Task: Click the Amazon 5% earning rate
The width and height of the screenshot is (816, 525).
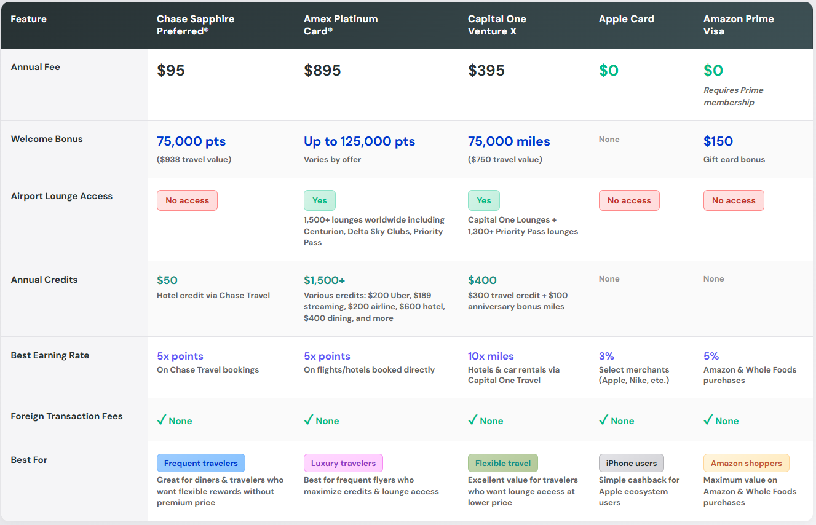Action: click(x=711, y=356)
